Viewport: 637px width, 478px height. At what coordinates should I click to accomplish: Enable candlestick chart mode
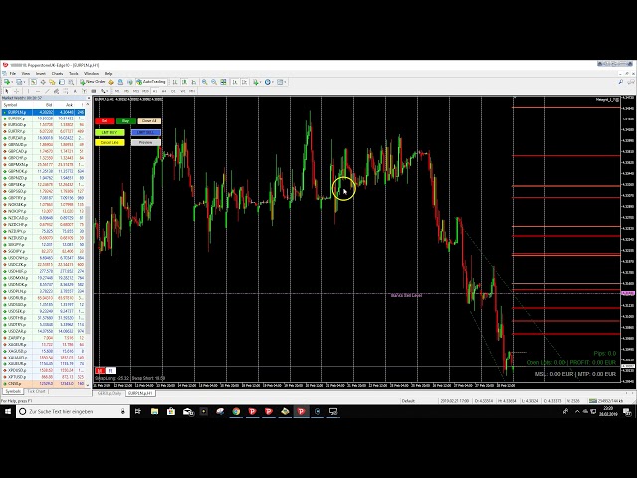[182, 82]
